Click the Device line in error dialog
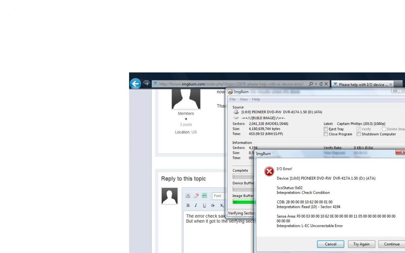 click(x=326, y=178)
